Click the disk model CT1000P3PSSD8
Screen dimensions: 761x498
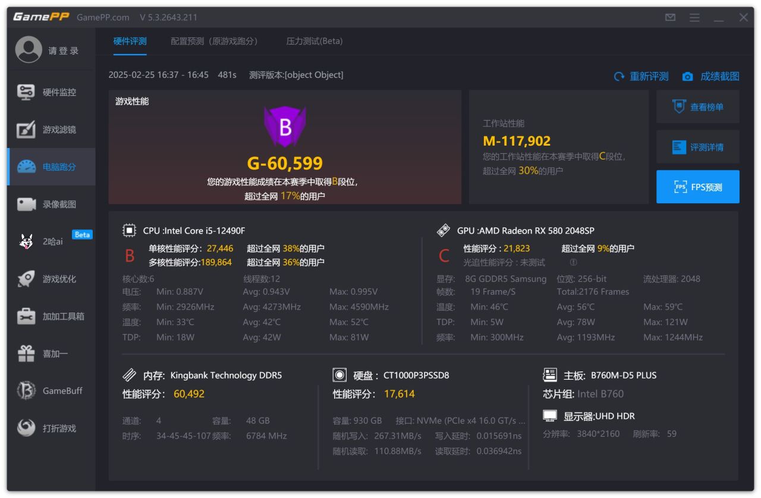click(416, 375)
